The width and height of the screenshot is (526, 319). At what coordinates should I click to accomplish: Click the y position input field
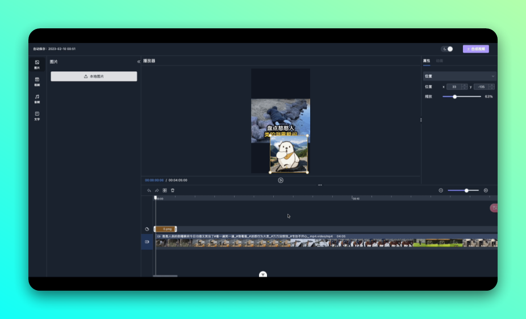[x=481, y=87]
